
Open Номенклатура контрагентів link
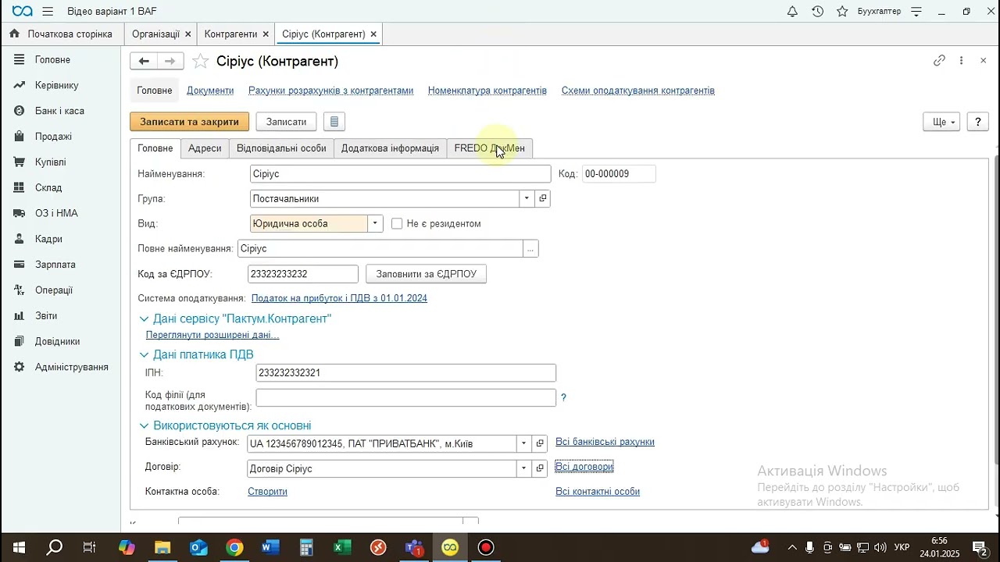(x=487, y=91)
